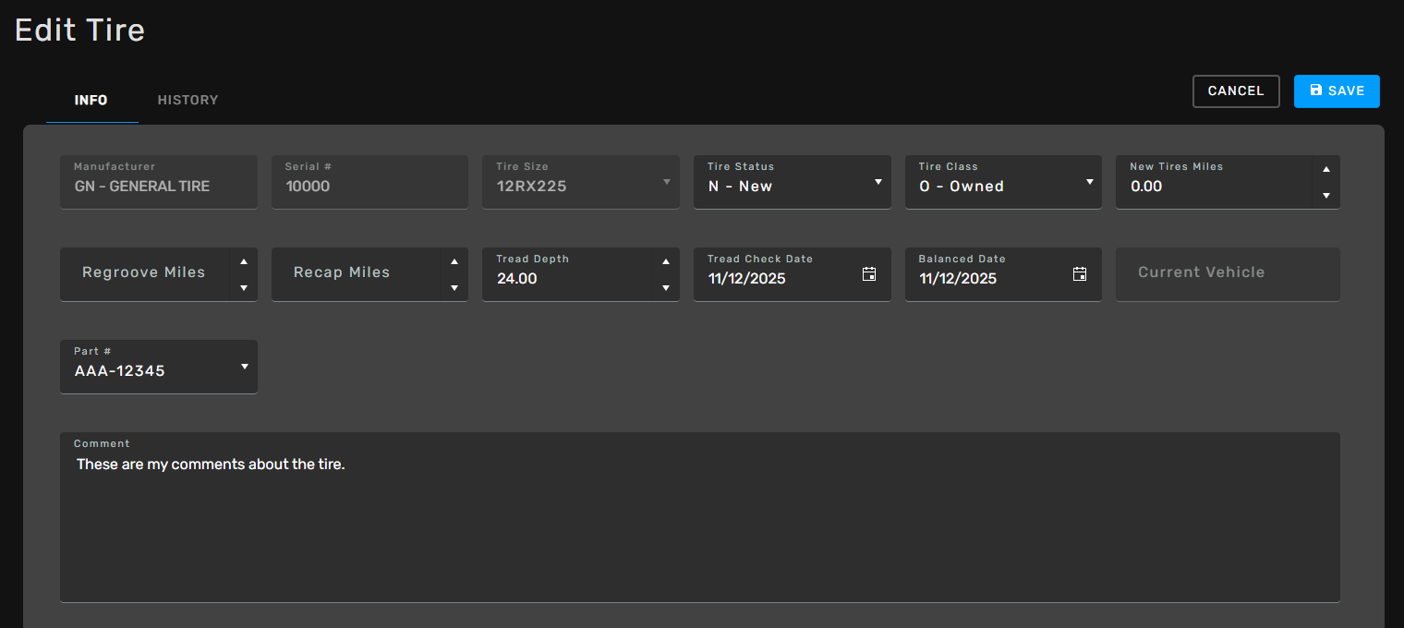Decrease New Tires Miles with down arrow
Image resolution: width=1404 pixels, height=628 pixels.
tap(1326, 195)
